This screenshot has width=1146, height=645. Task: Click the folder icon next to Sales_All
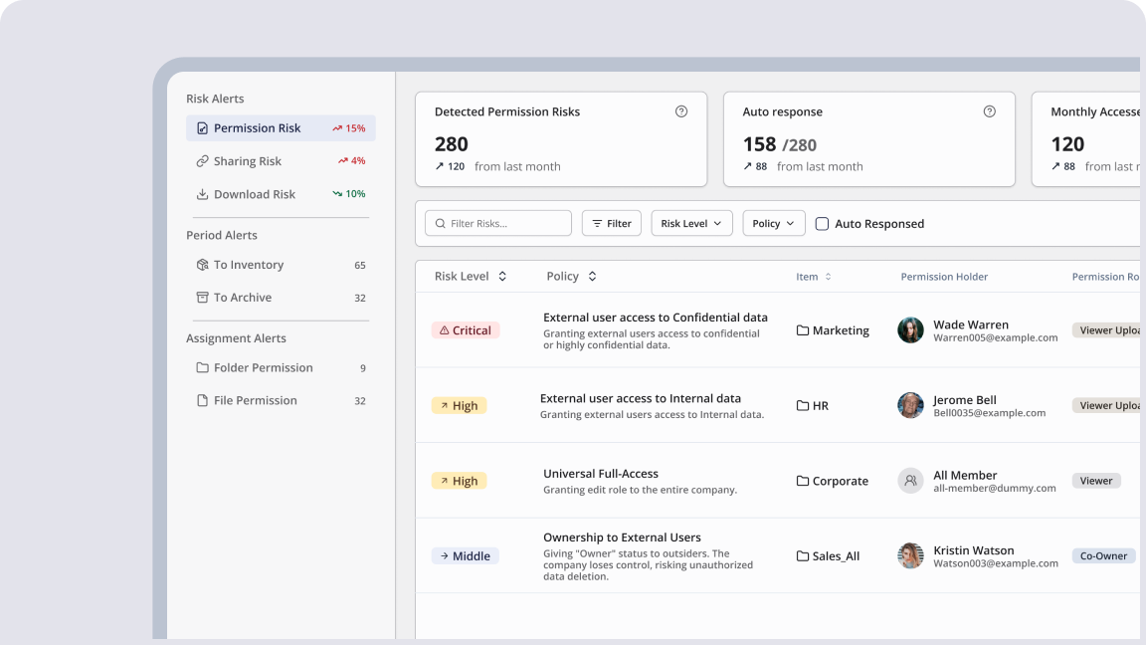(803, 555)
